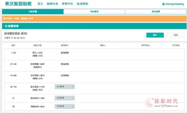
Task: Click the question range cell 41~60
Action: pyautogui.click(x=13, y=76)
